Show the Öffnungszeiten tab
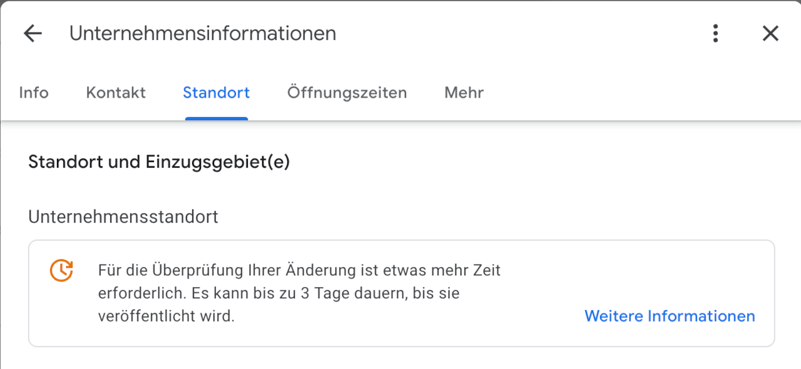Viewport: 801px width, 369px height. click(347, 93)
